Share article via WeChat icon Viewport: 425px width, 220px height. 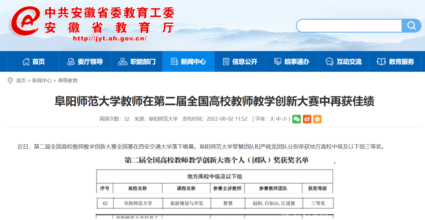(x=296, y=119)
